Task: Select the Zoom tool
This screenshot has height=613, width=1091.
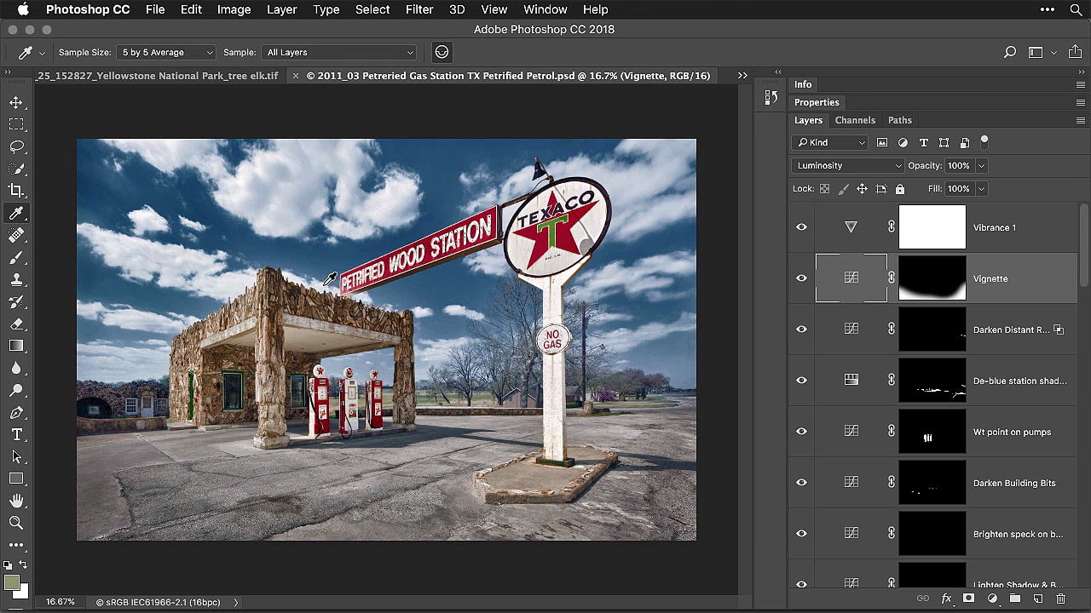Action: pos(16,523)
